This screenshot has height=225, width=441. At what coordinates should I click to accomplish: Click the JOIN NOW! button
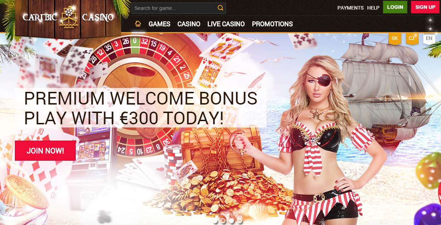coord(45,151)
